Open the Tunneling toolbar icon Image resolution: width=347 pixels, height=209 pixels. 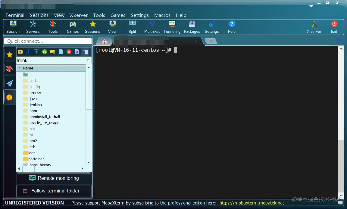click(172, 27)
